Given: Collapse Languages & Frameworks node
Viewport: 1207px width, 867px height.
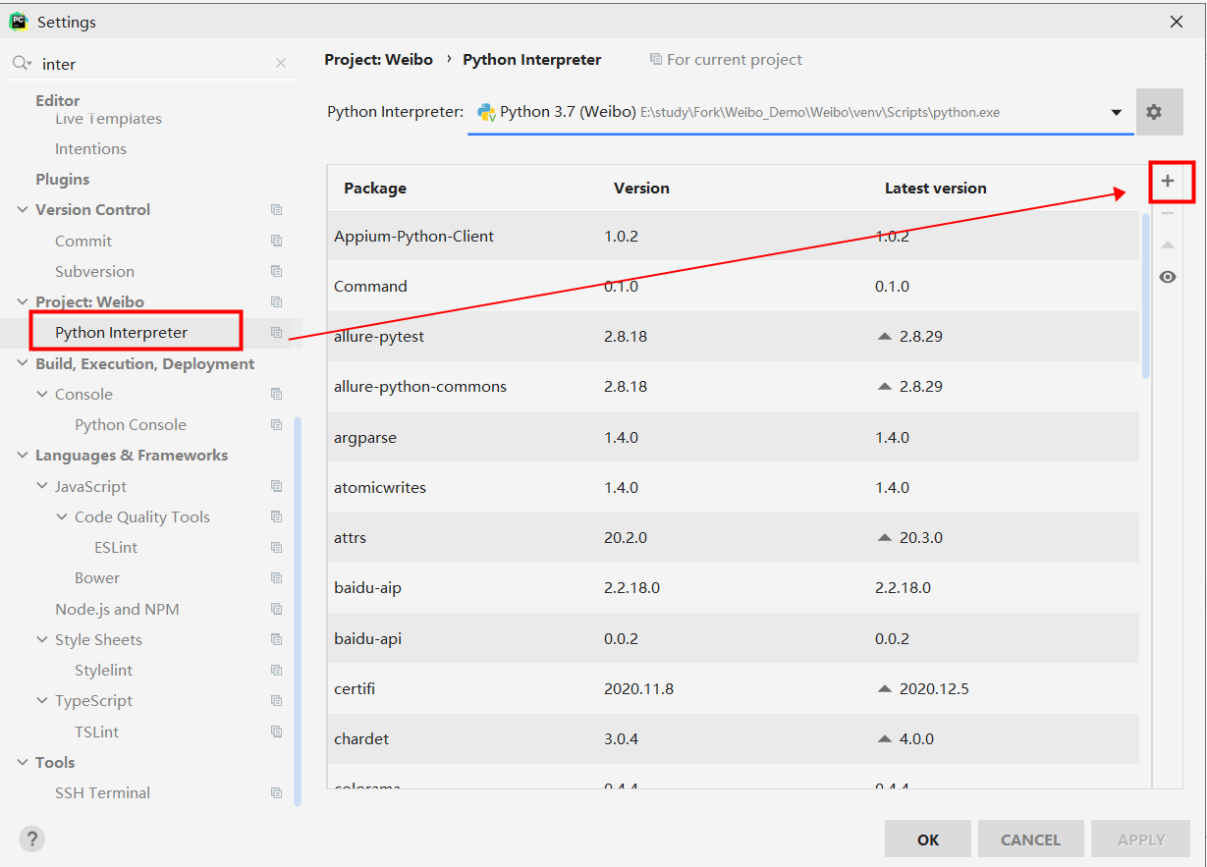Looking at the screenshot, I should (x=23, y=456).
